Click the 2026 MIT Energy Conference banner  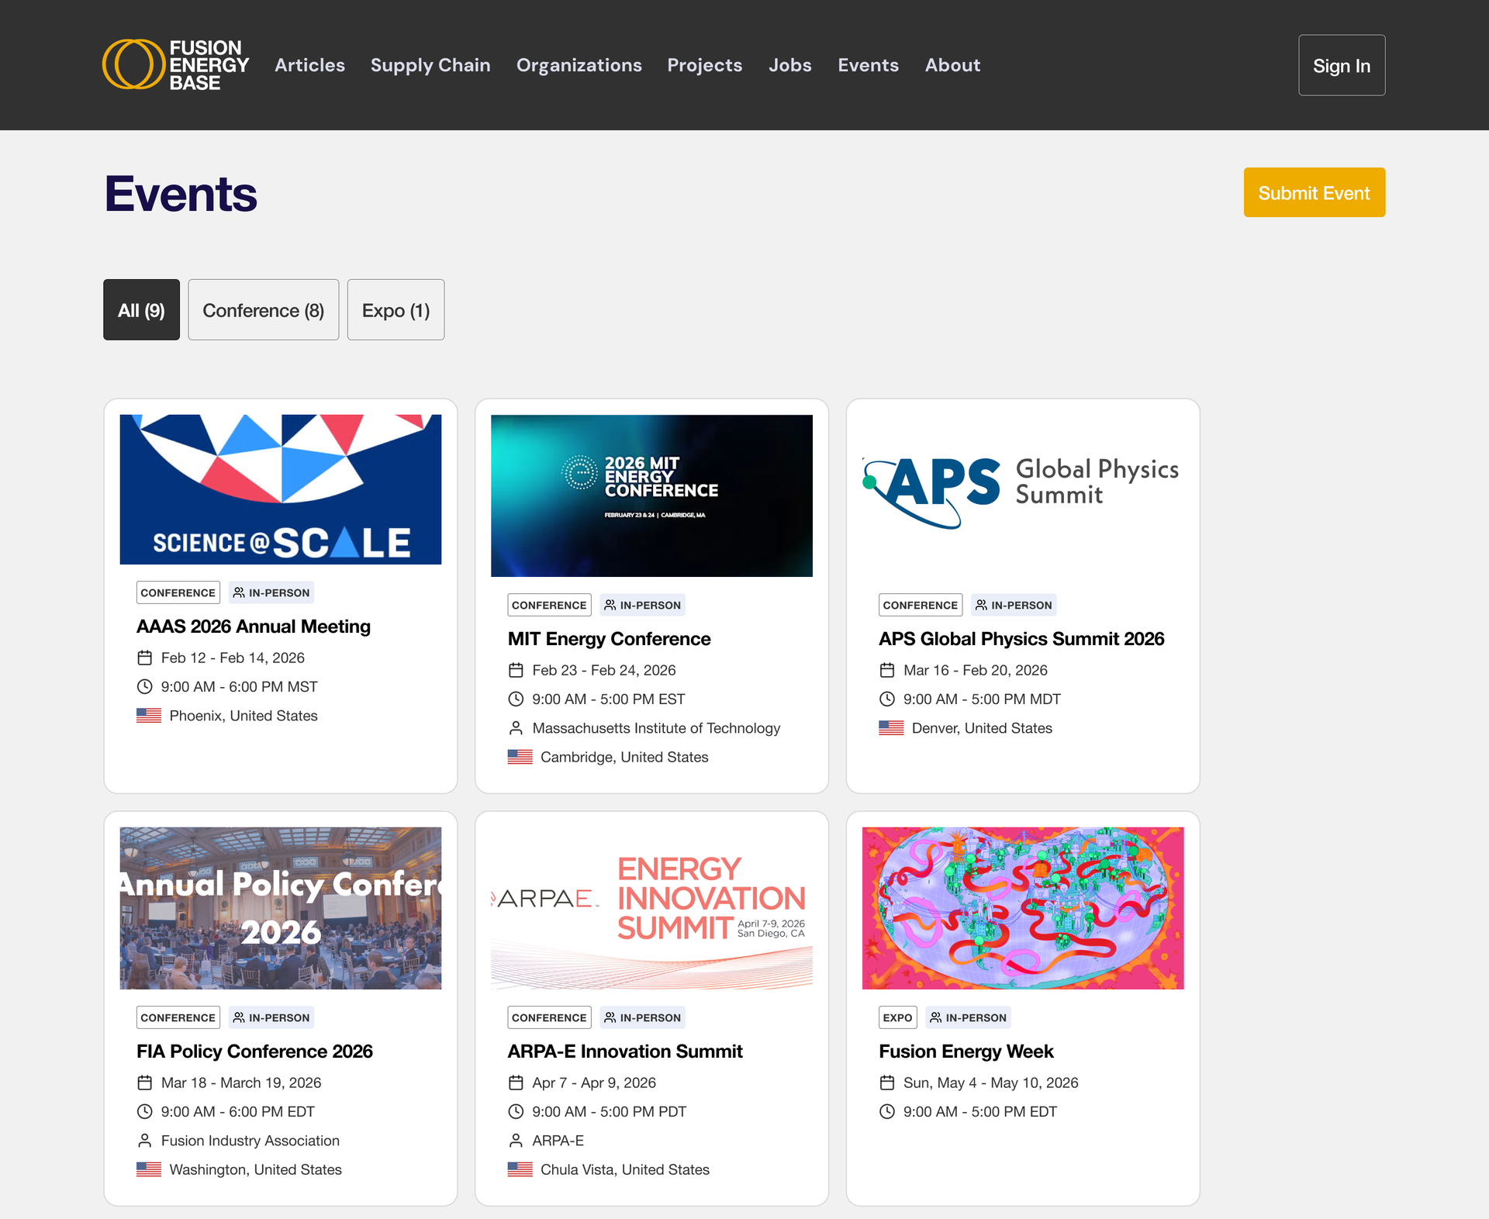651,496
